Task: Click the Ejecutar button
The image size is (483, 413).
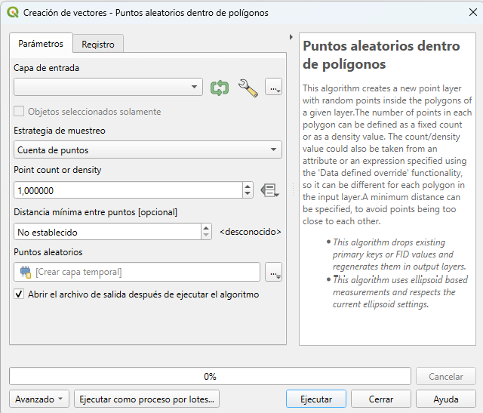Action: [316, 399]
